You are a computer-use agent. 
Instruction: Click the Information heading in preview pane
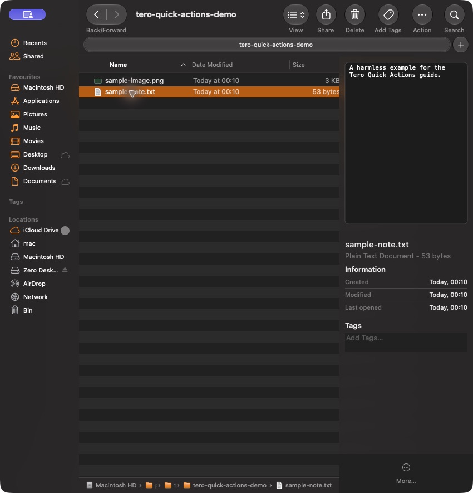point(365,270)
